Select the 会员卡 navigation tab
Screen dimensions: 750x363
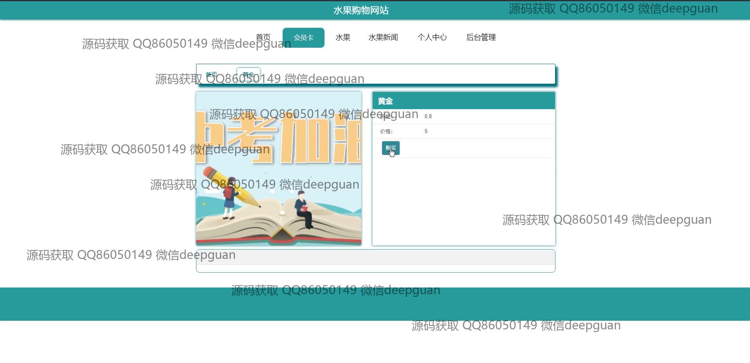pos(303,38)
